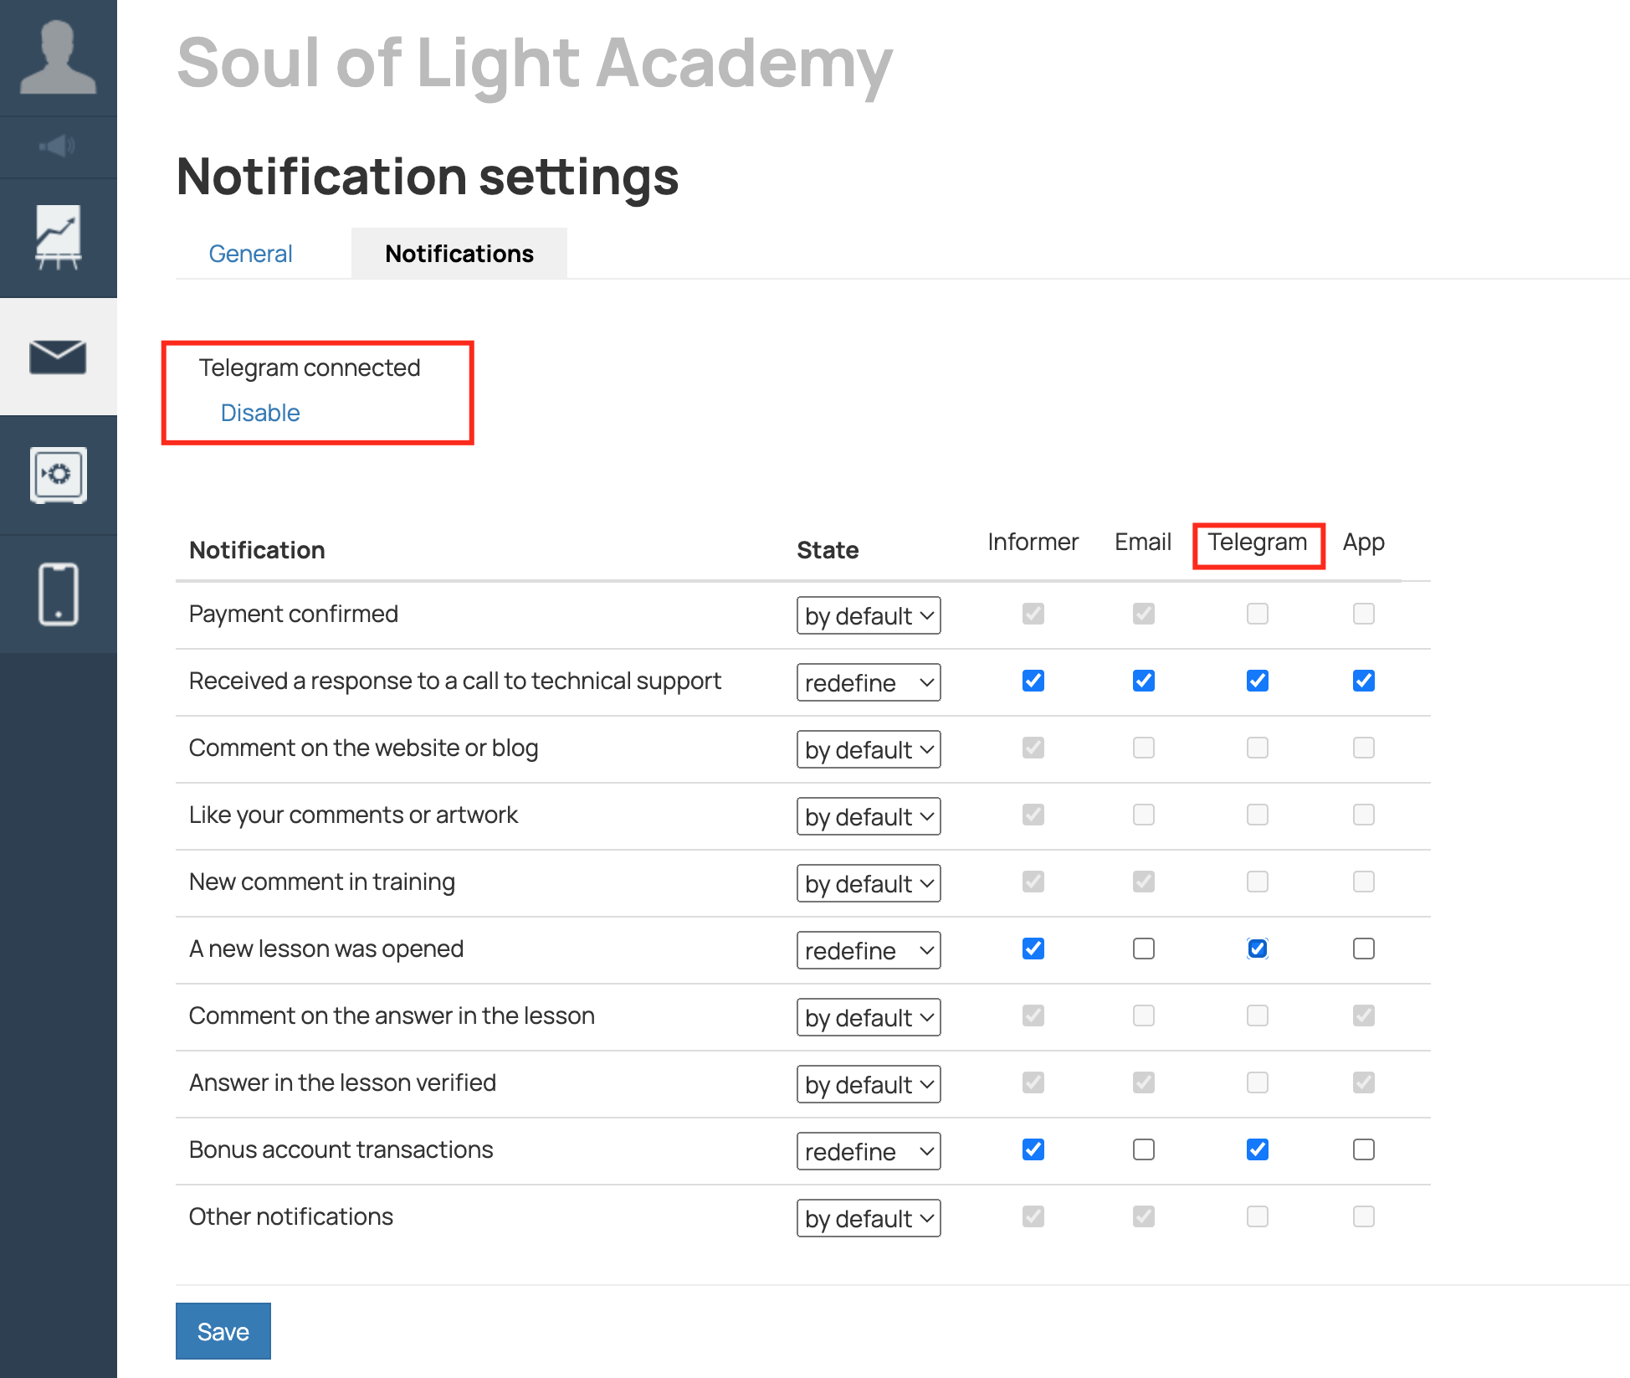Screen dimensions: 1630x1378
Task: Open the mobile phone sidebar icon
Action: tap(58, 594)
